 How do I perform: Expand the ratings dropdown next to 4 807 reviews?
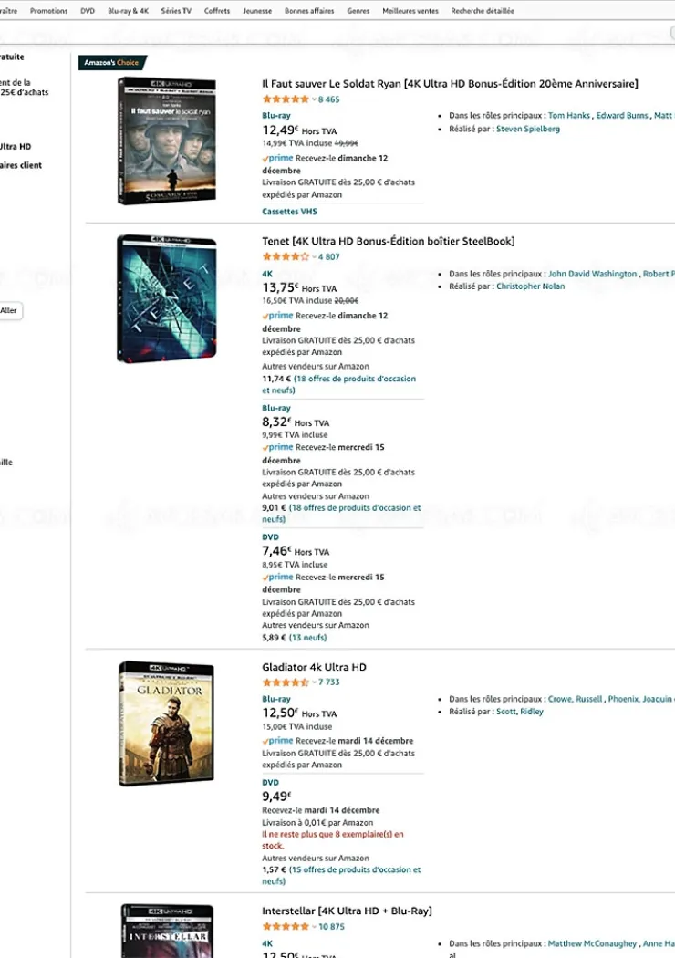tap(317, 256)
